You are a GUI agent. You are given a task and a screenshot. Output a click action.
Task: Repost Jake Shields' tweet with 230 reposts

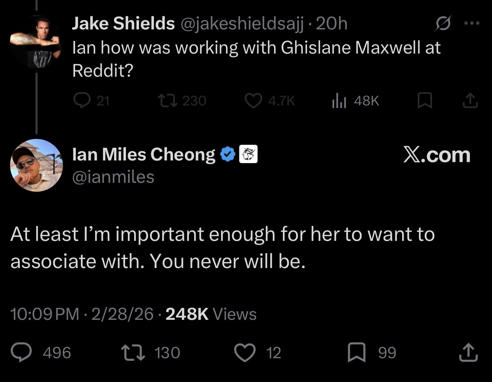click(166, 101)
